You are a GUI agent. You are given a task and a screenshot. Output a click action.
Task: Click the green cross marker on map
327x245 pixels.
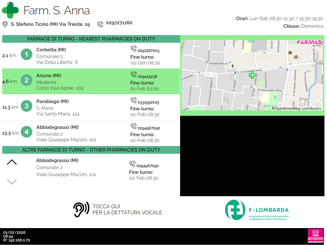pyautogui.click(x=252, y=75)
